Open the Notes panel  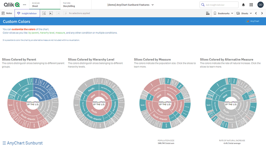(x=7, y=13)
